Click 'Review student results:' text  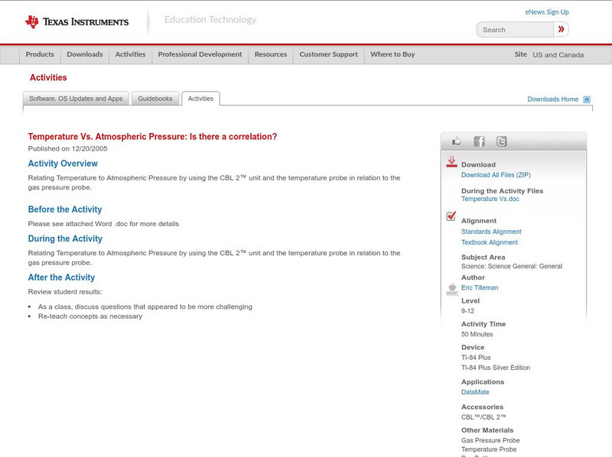tap(65, 292)
